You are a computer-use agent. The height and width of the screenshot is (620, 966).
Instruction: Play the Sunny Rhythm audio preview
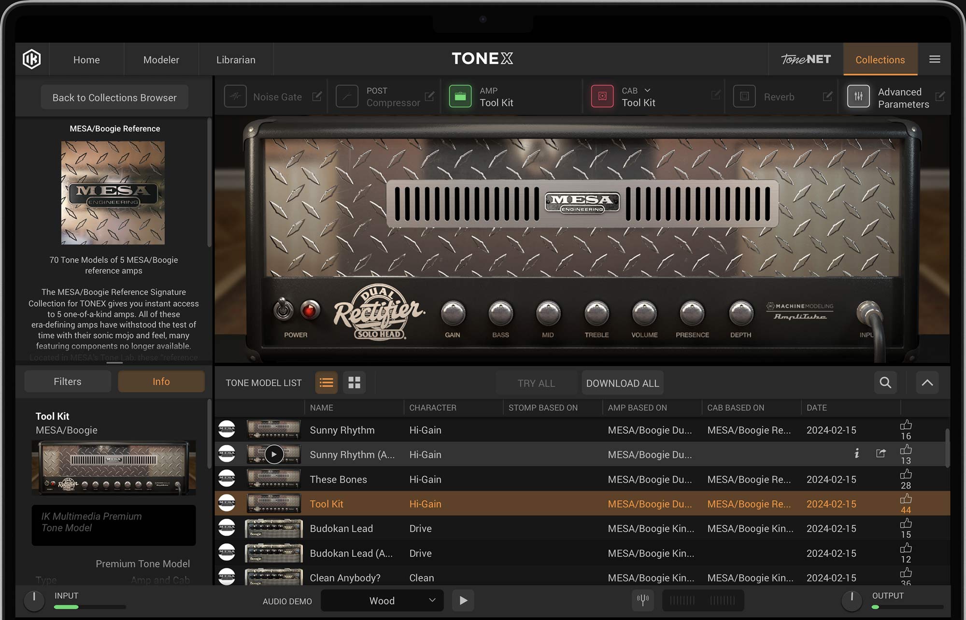pos(274,454)
